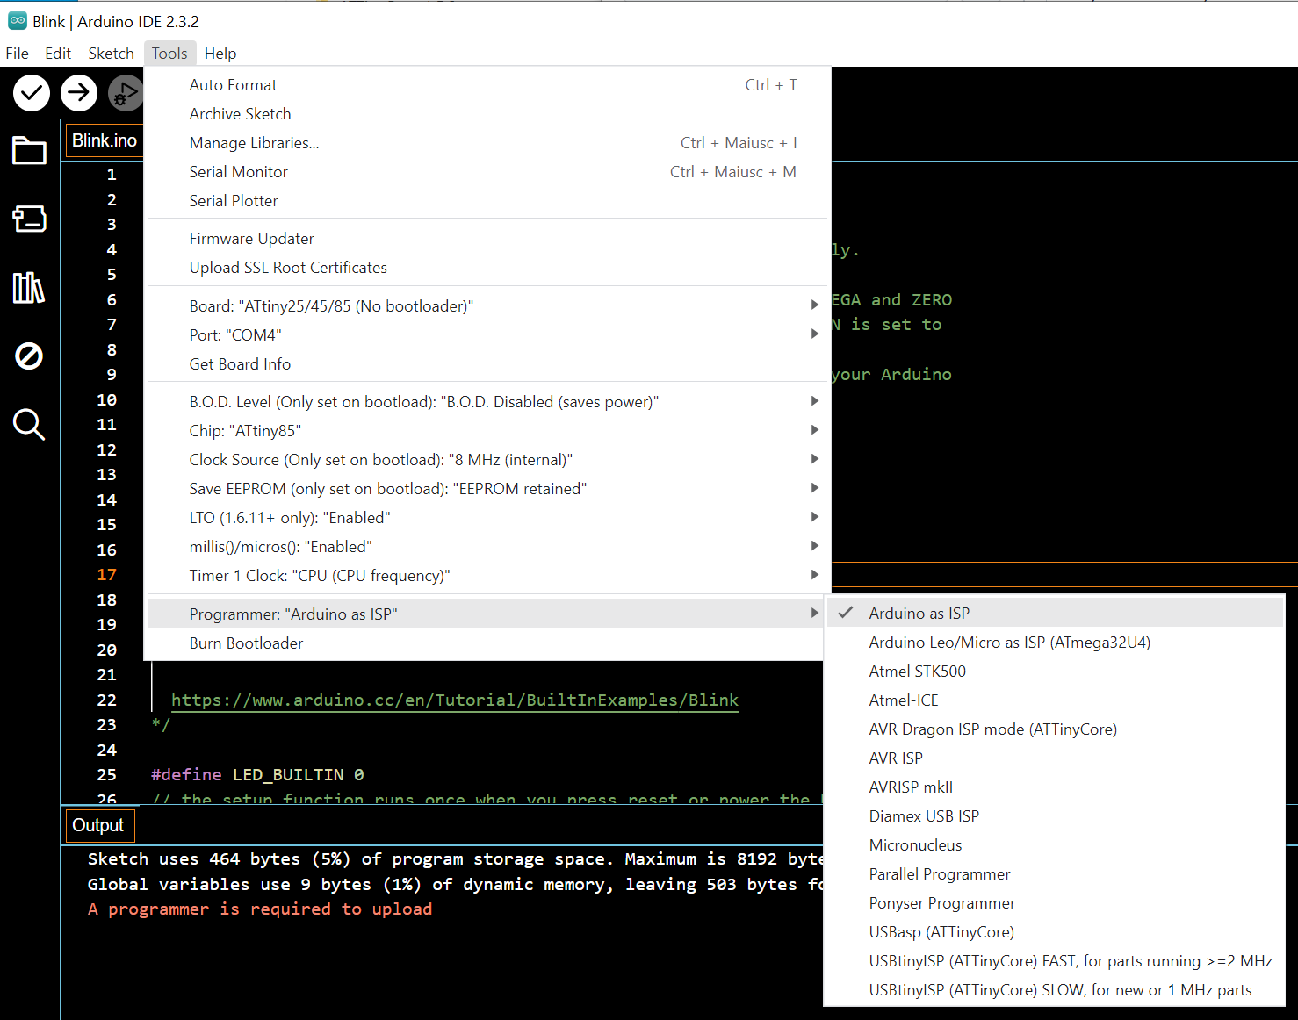
Task: Click the Upload arrow toolbar icon
Action: 79,92
